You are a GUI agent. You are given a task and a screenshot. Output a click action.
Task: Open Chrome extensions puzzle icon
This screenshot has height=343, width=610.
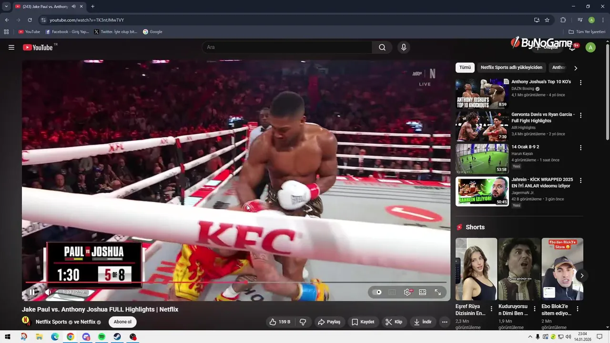click(x=563, y=20)
